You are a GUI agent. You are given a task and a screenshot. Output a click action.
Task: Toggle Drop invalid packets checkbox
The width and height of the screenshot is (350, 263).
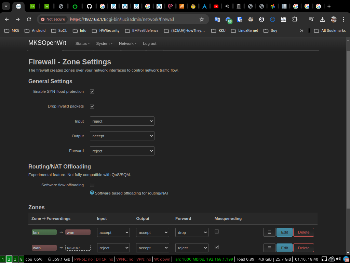[x=92, y=106]
